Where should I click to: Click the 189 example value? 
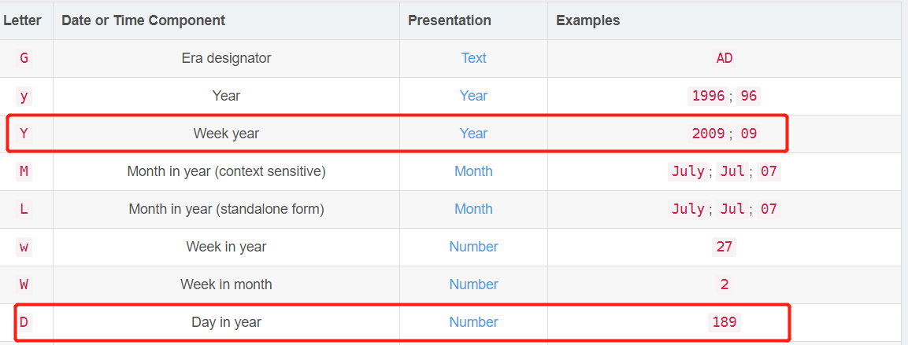724,322
